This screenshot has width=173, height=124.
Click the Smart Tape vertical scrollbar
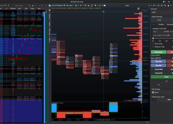pyautogui.click(x=46, y=66)
